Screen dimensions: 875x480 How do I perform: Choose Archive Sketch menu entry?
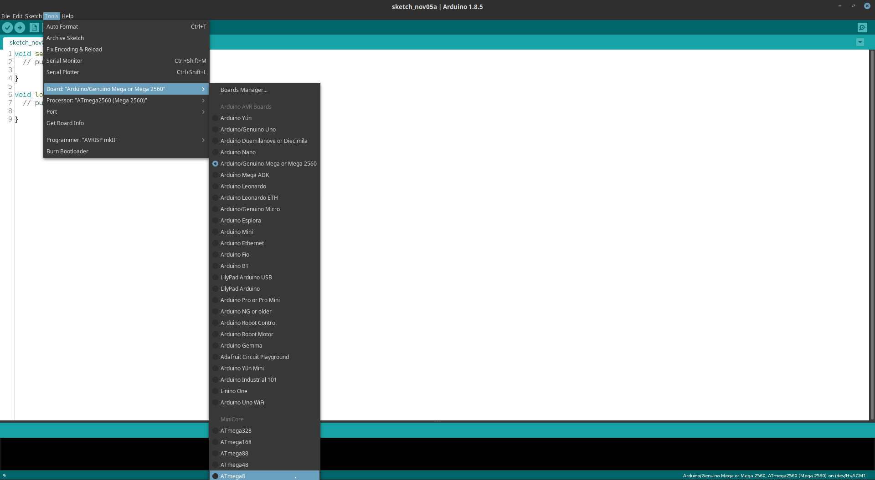click(x=126, y=38)
